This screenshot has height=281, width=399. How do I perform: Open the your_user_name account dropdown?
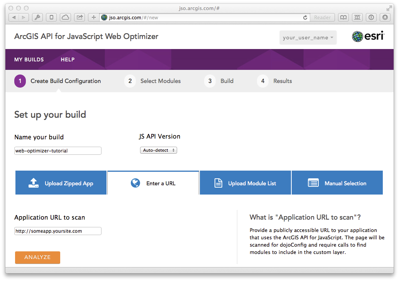[x=308, y=38]
